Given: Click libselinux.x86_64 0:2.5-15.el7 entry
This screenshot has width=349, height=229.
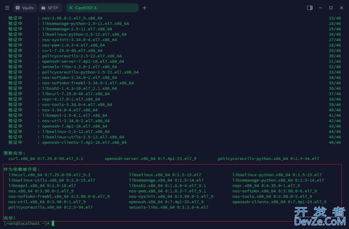Looking at the screenshot, I should coord(165,175).
